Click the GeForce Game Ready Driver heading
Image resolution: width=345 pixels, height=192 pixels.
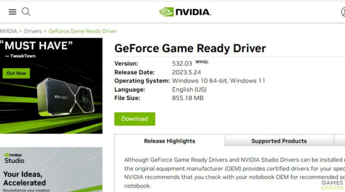(x=190, y=48)
